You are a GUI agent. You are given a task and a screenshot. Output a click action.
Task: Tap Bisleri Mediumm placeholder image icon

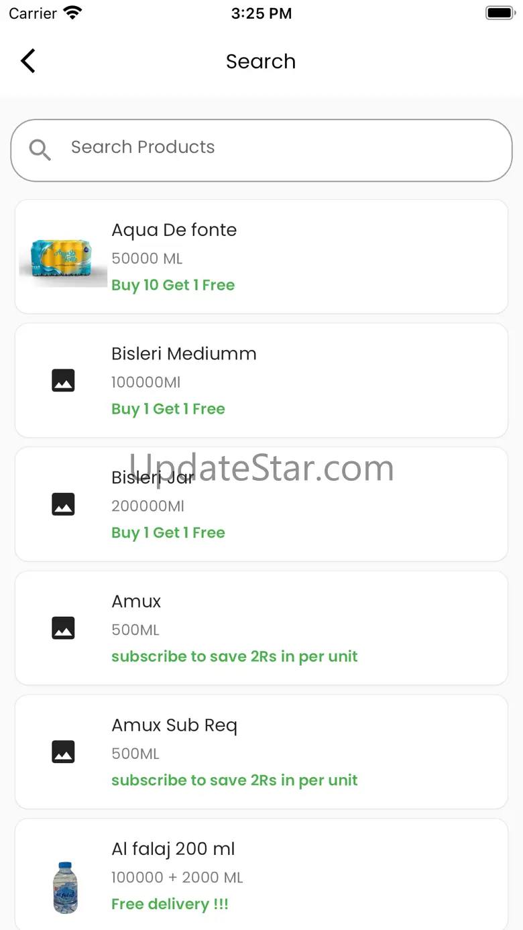(63, 381)
